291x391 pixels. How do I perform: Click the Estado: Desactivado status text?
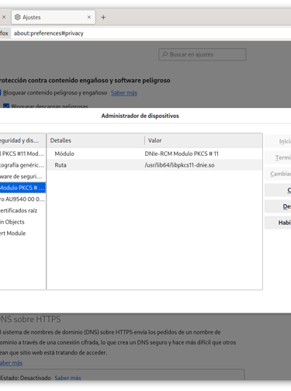(x=26, y=378)
